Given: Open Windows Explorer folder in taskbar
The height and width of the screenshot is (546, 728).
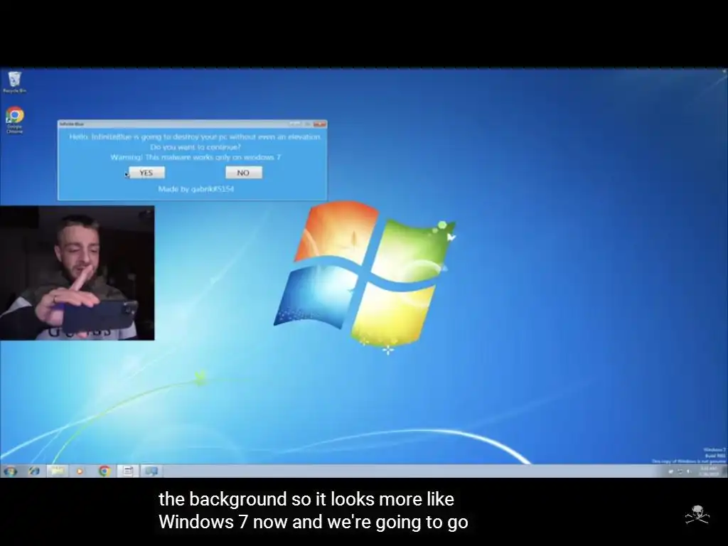Looking at the screenshot, I should (58, 471).
